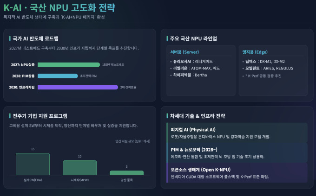Select the 피지컬 AI (Physical AI) card
Image resolution: width=316 pixels, height=196 pixels.
236,133
